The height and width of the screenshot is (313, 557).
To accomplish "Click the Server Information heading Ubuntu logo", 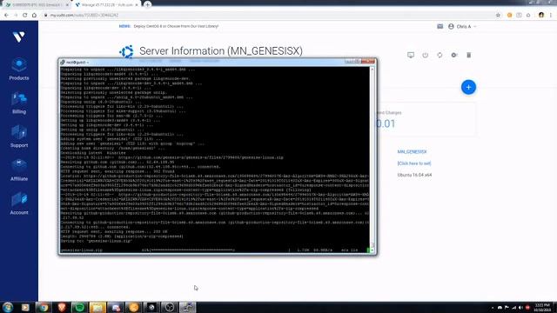I will click(x=126, y=52).
